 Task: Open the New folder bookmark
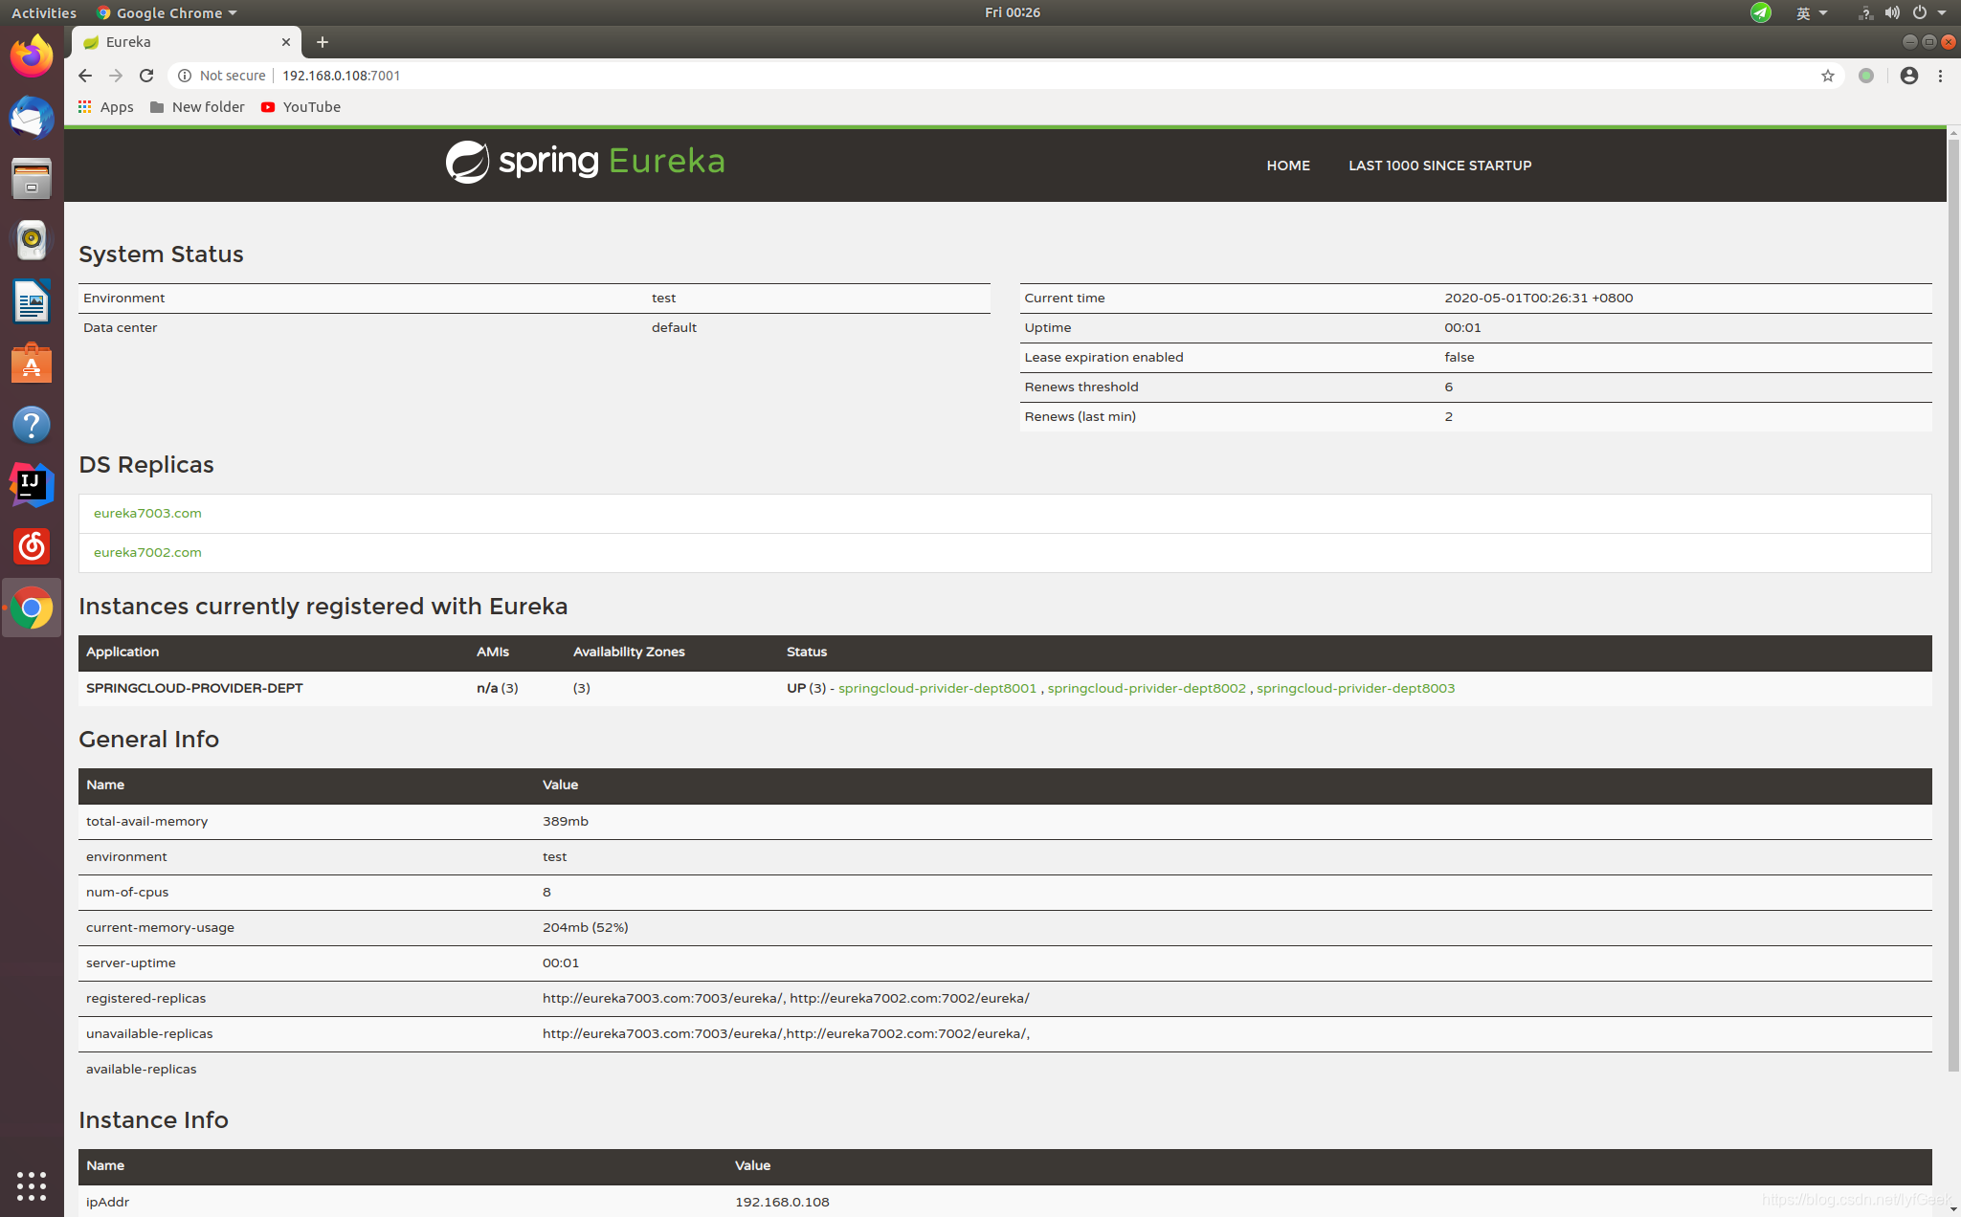tap(197, 107)
